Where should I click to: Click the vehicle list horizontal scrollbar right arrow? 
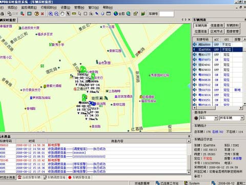click(241, 108)
